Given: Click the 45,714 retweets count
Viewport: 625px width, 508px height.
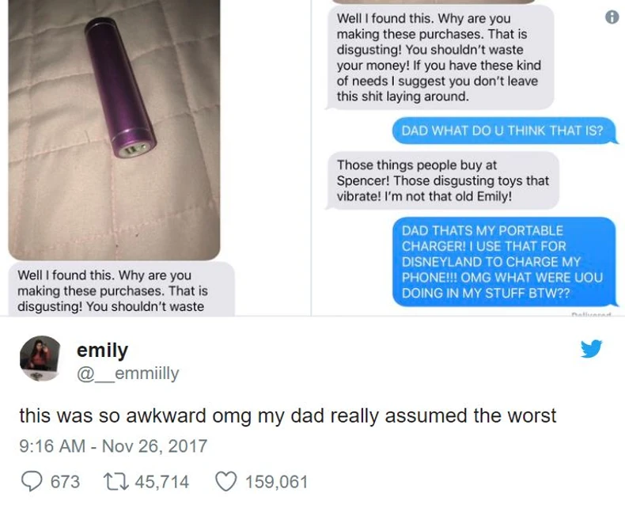Looking at the screenshot, I should [162, 482].
